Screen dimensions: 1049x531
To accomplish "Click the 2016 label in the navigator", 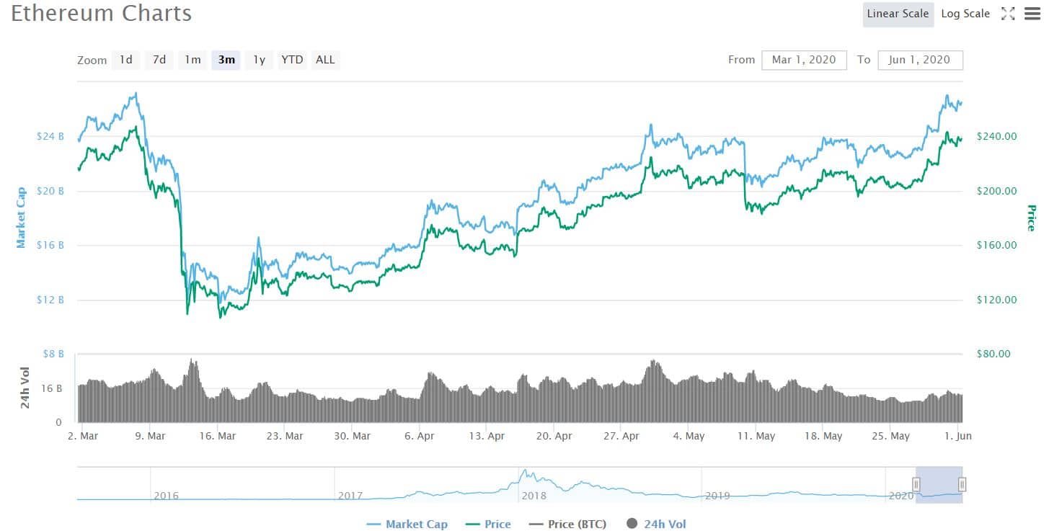I will 166,496.
